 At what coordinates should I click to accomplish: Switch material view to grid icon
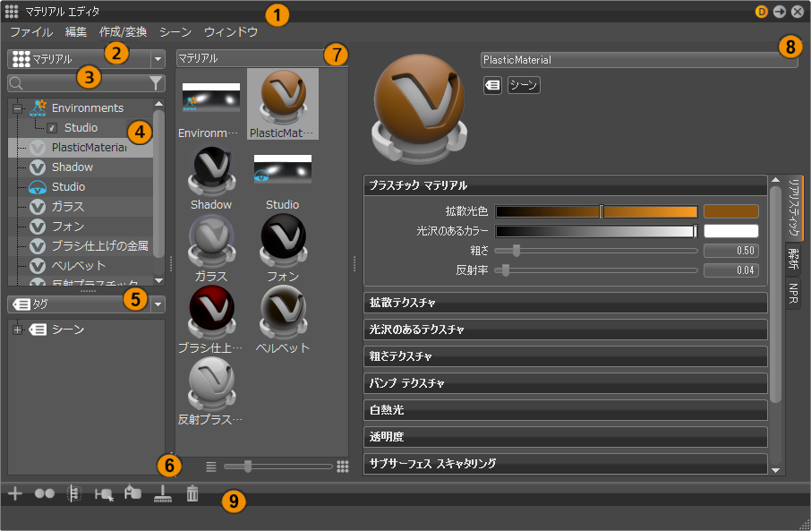343,467
